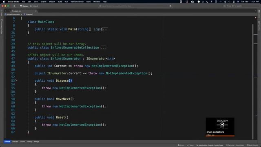Click the date and time in menu bar
Screen dimensions: 261x147
250,2
